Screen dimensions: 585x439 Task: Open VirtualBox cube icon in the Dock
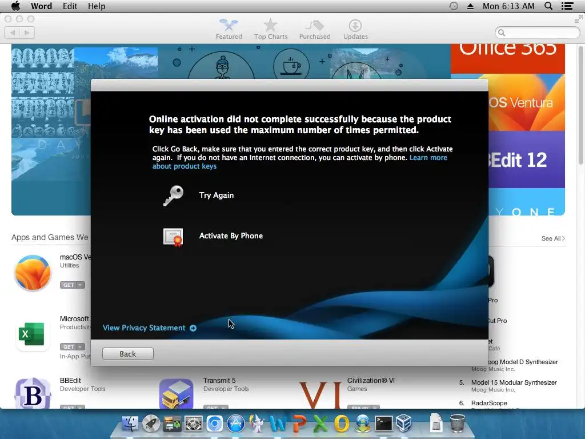(x=404, y=424)
